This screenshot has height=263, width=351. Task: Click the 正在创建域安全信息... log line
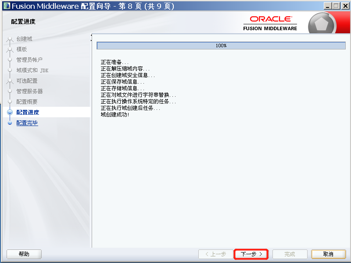point(128,75)
